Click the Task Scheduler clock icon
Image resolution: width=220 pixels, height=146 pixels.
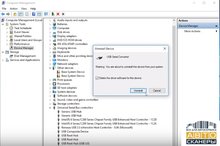pos(11,28)
